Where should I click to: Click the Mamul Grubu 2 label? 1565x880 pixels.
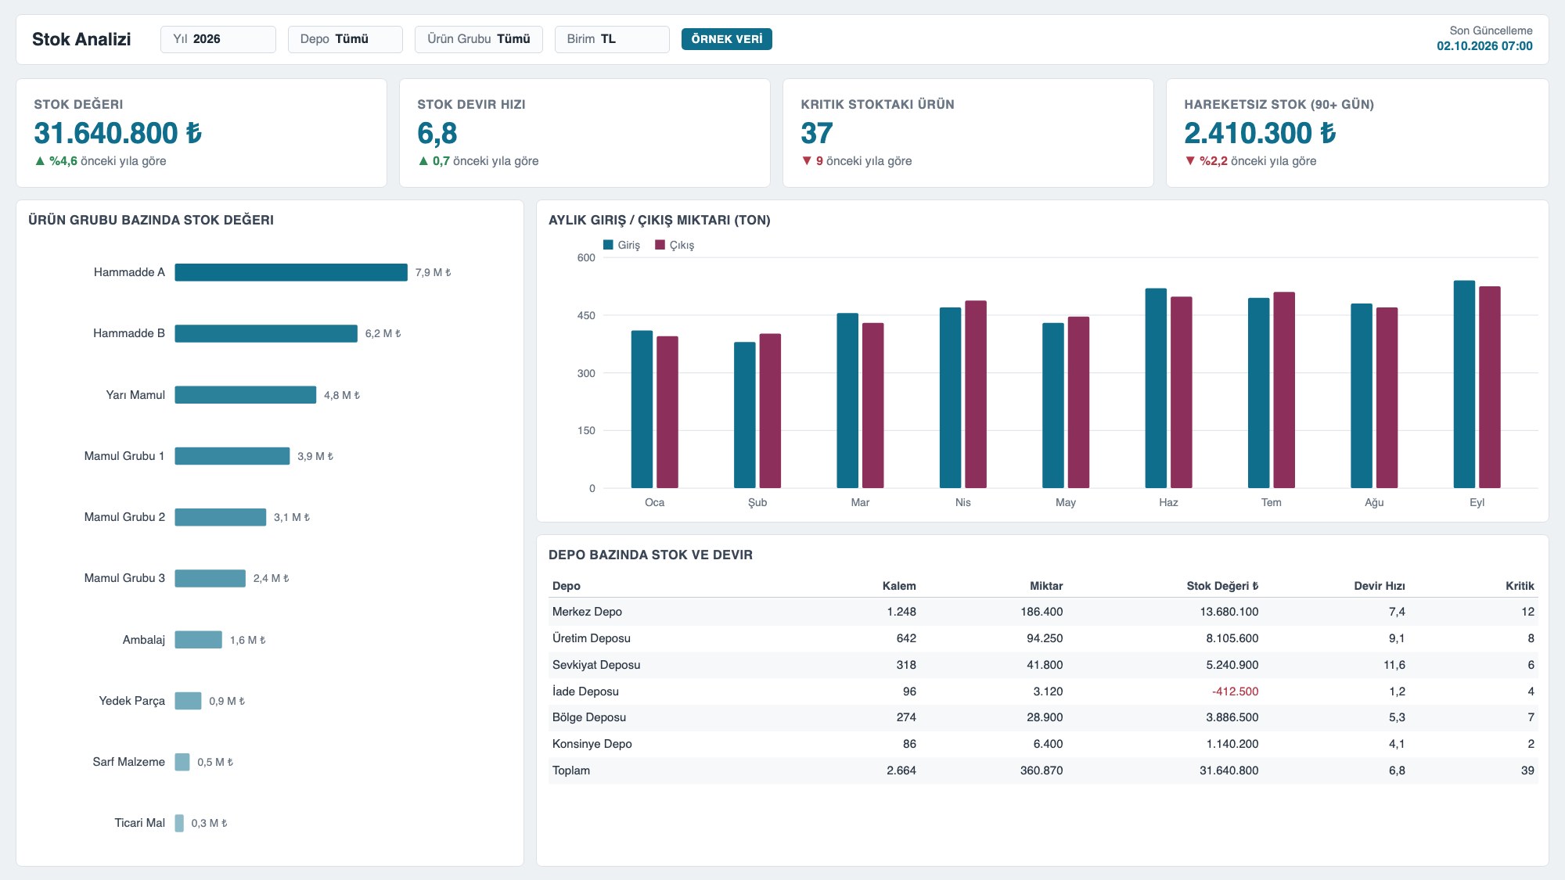point(124,517)
